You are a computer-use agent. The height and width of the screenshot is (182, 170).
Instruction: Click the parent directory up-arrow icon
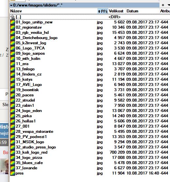coord(12,17)
